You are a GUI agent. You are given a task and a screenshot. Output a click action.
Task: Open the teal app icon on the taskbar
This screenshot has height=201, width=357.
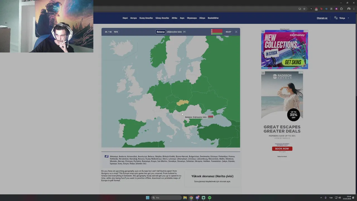[x=203, y=198]
